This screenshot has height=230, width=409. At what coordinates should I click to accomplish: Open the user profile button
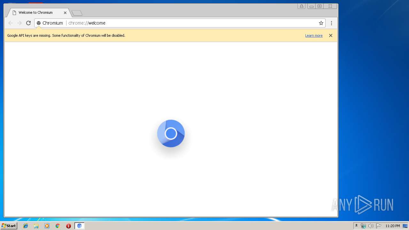click(301, 6)
